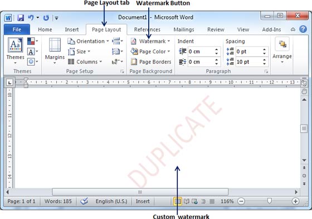The image size is (312, 219).
Task: Click English (U.S.) language in status bar
Action: tap(111, 201)
